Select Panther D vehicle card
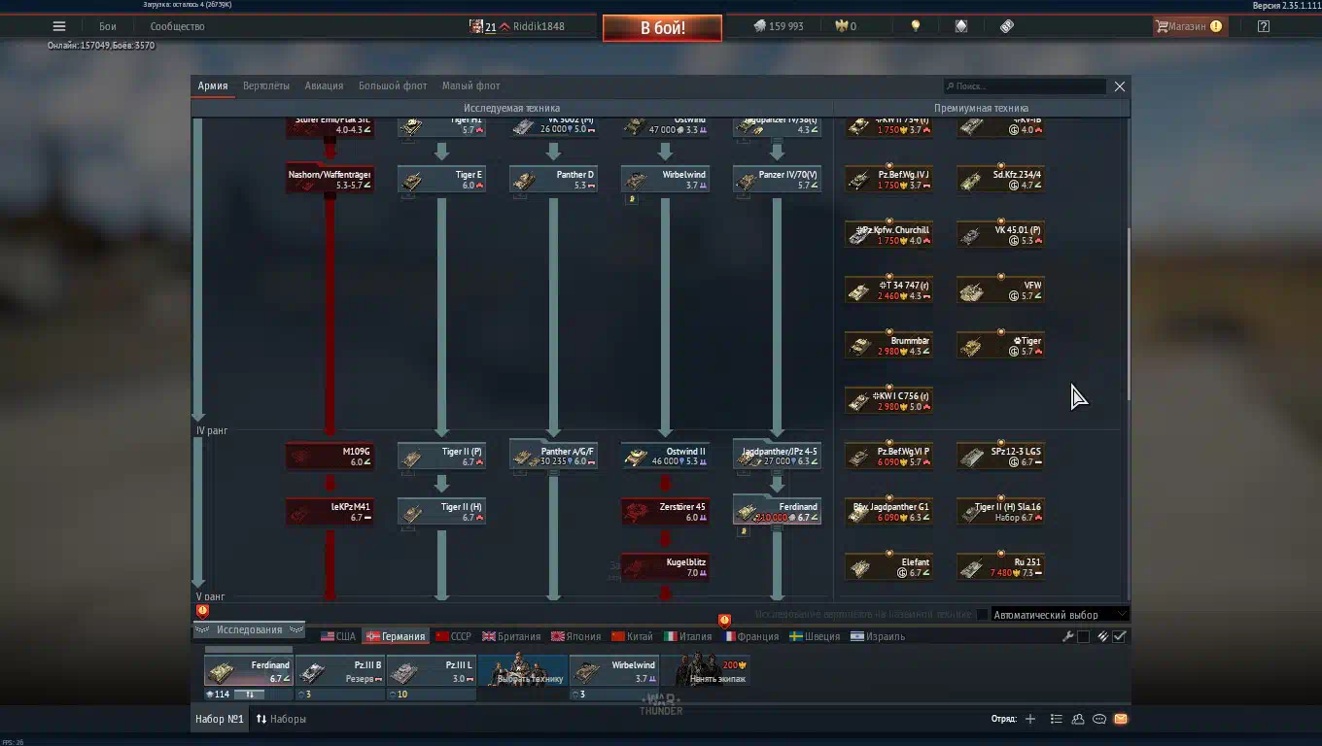The width and height of the screenshot is (1322, 746). 553,180
